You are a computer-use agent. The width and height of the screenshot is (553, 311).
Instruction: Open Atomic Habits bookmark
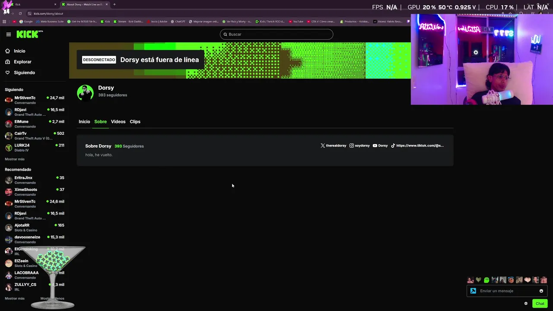coord(388,22)
